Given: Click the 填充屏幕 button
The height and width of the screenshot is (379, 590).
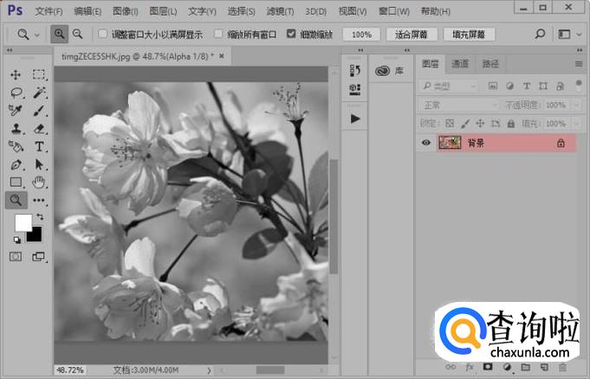Looking at the screenshot, I should point(469,35).
